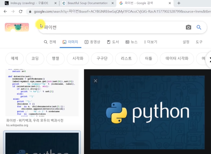Click the large python logo preview image
This screenshot has height=154, width=211.
click(x=147, y=112)
